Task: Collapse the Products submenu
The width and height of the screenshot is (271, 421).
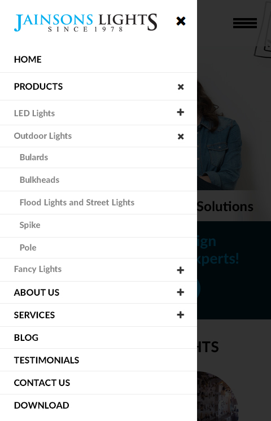Action: click(181, 87)
